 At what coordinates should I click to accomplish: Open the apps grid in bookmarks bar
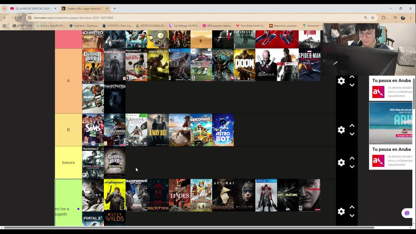click(x=4, y=26)
